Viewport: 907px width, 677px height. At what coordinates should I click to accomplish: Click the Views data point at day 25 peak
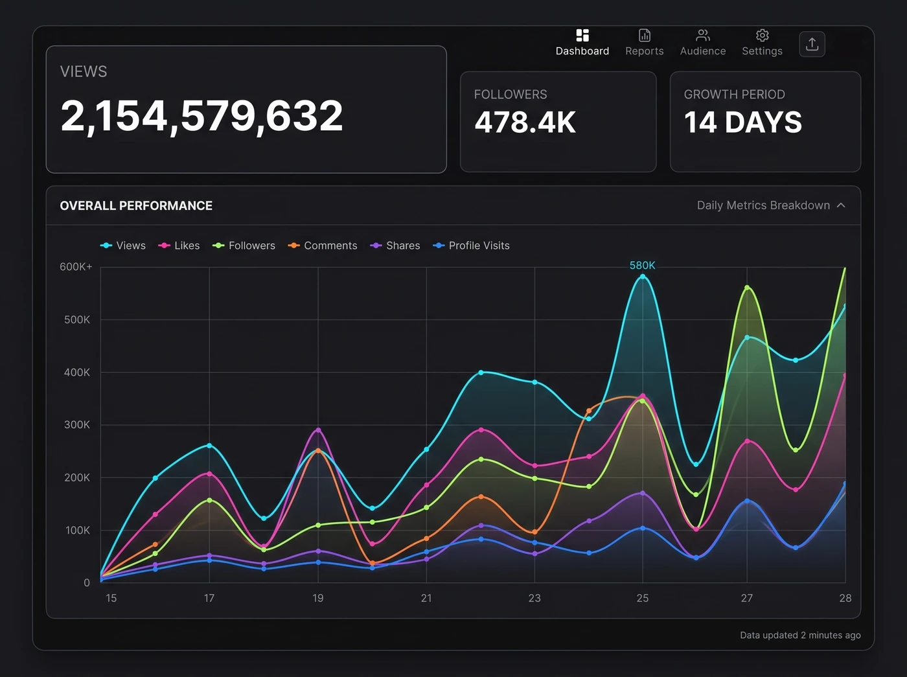(x=643, y=277)
